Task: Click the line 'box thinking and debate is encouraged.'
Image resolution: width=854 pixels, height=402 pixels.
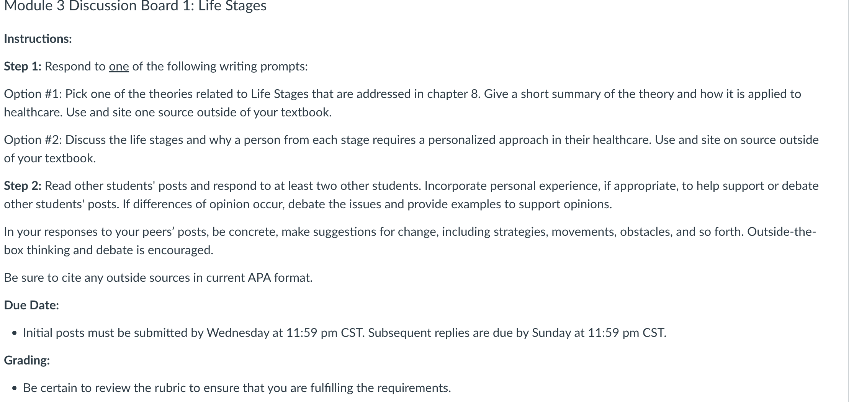Action: [x=109, y=250]
